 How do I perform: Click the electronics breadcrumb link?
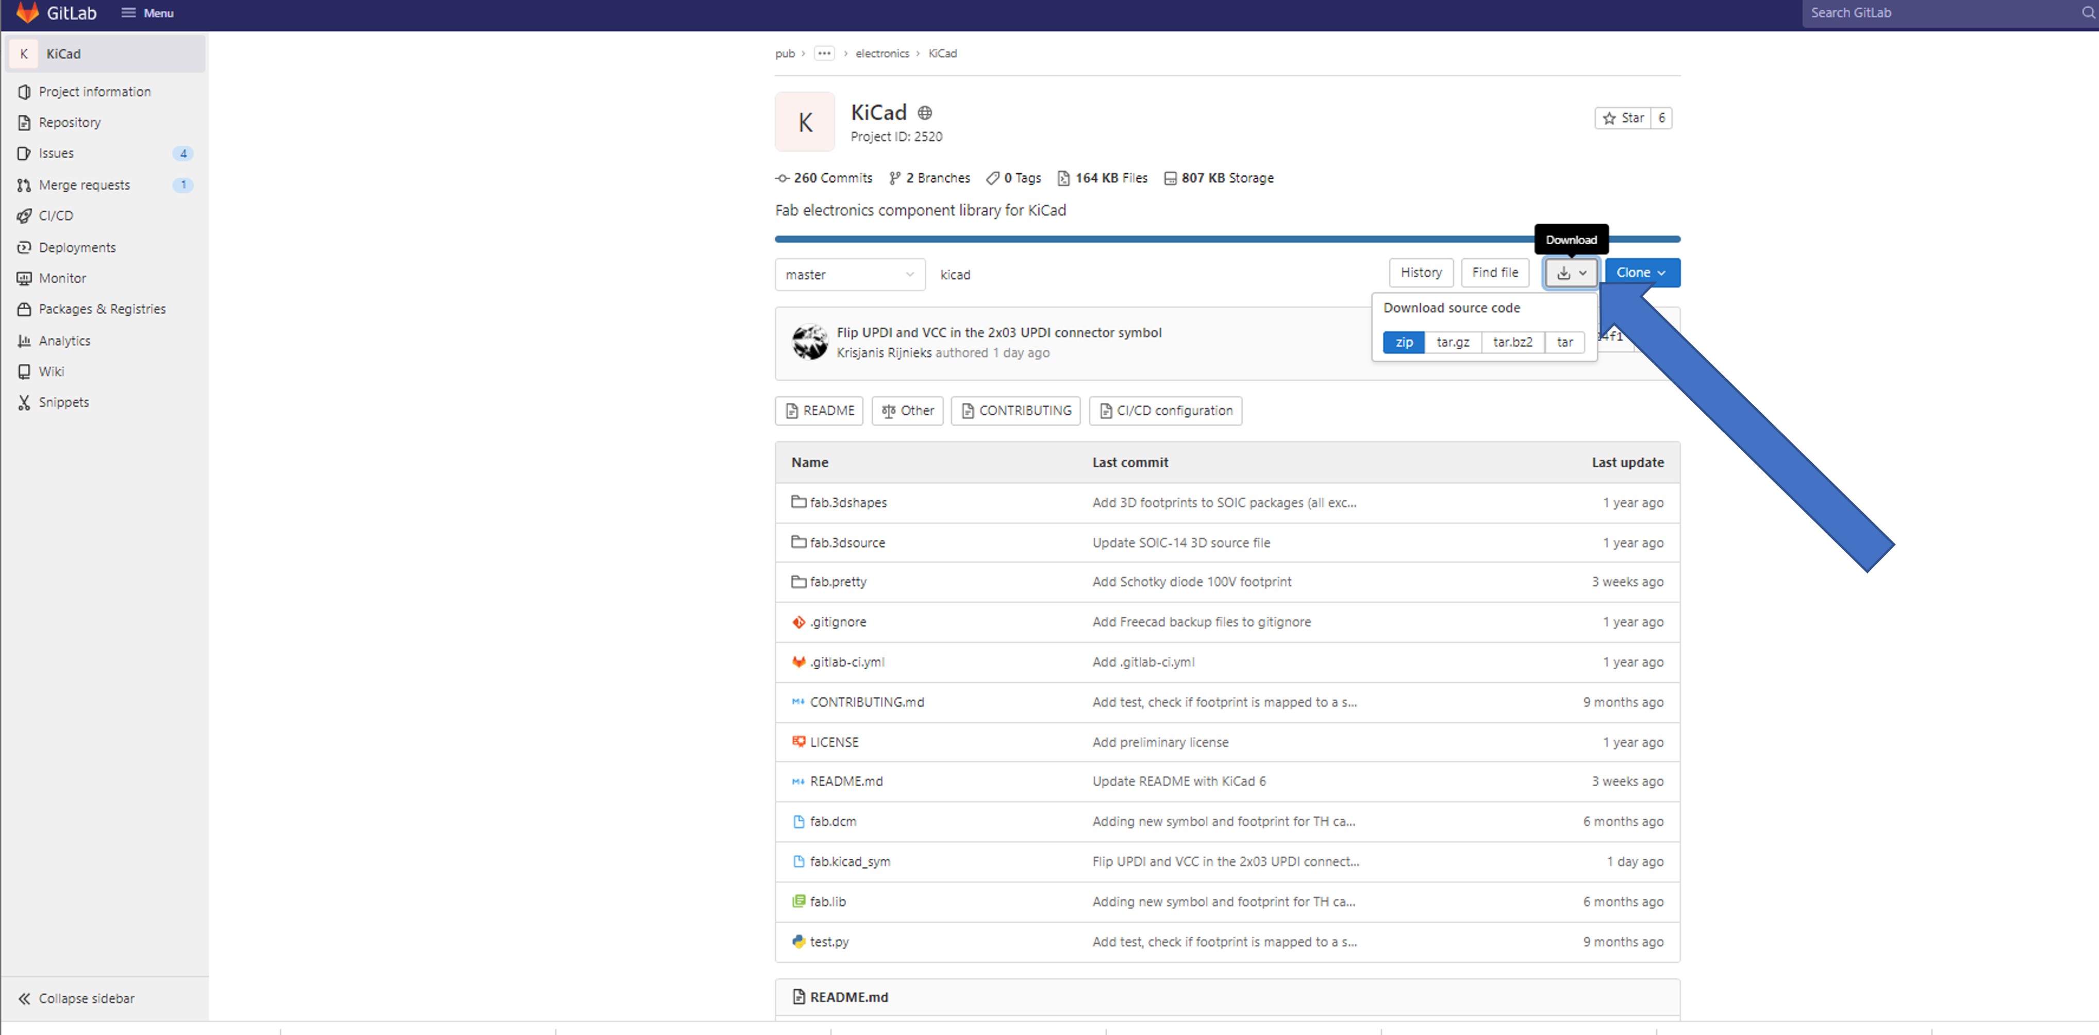click(882, 54)
